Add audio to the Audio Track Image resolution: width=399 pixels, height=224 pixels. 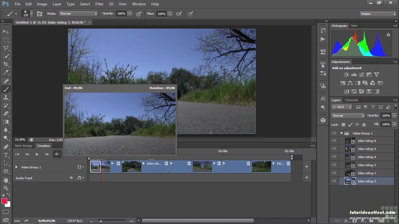[x=307, y=177]
